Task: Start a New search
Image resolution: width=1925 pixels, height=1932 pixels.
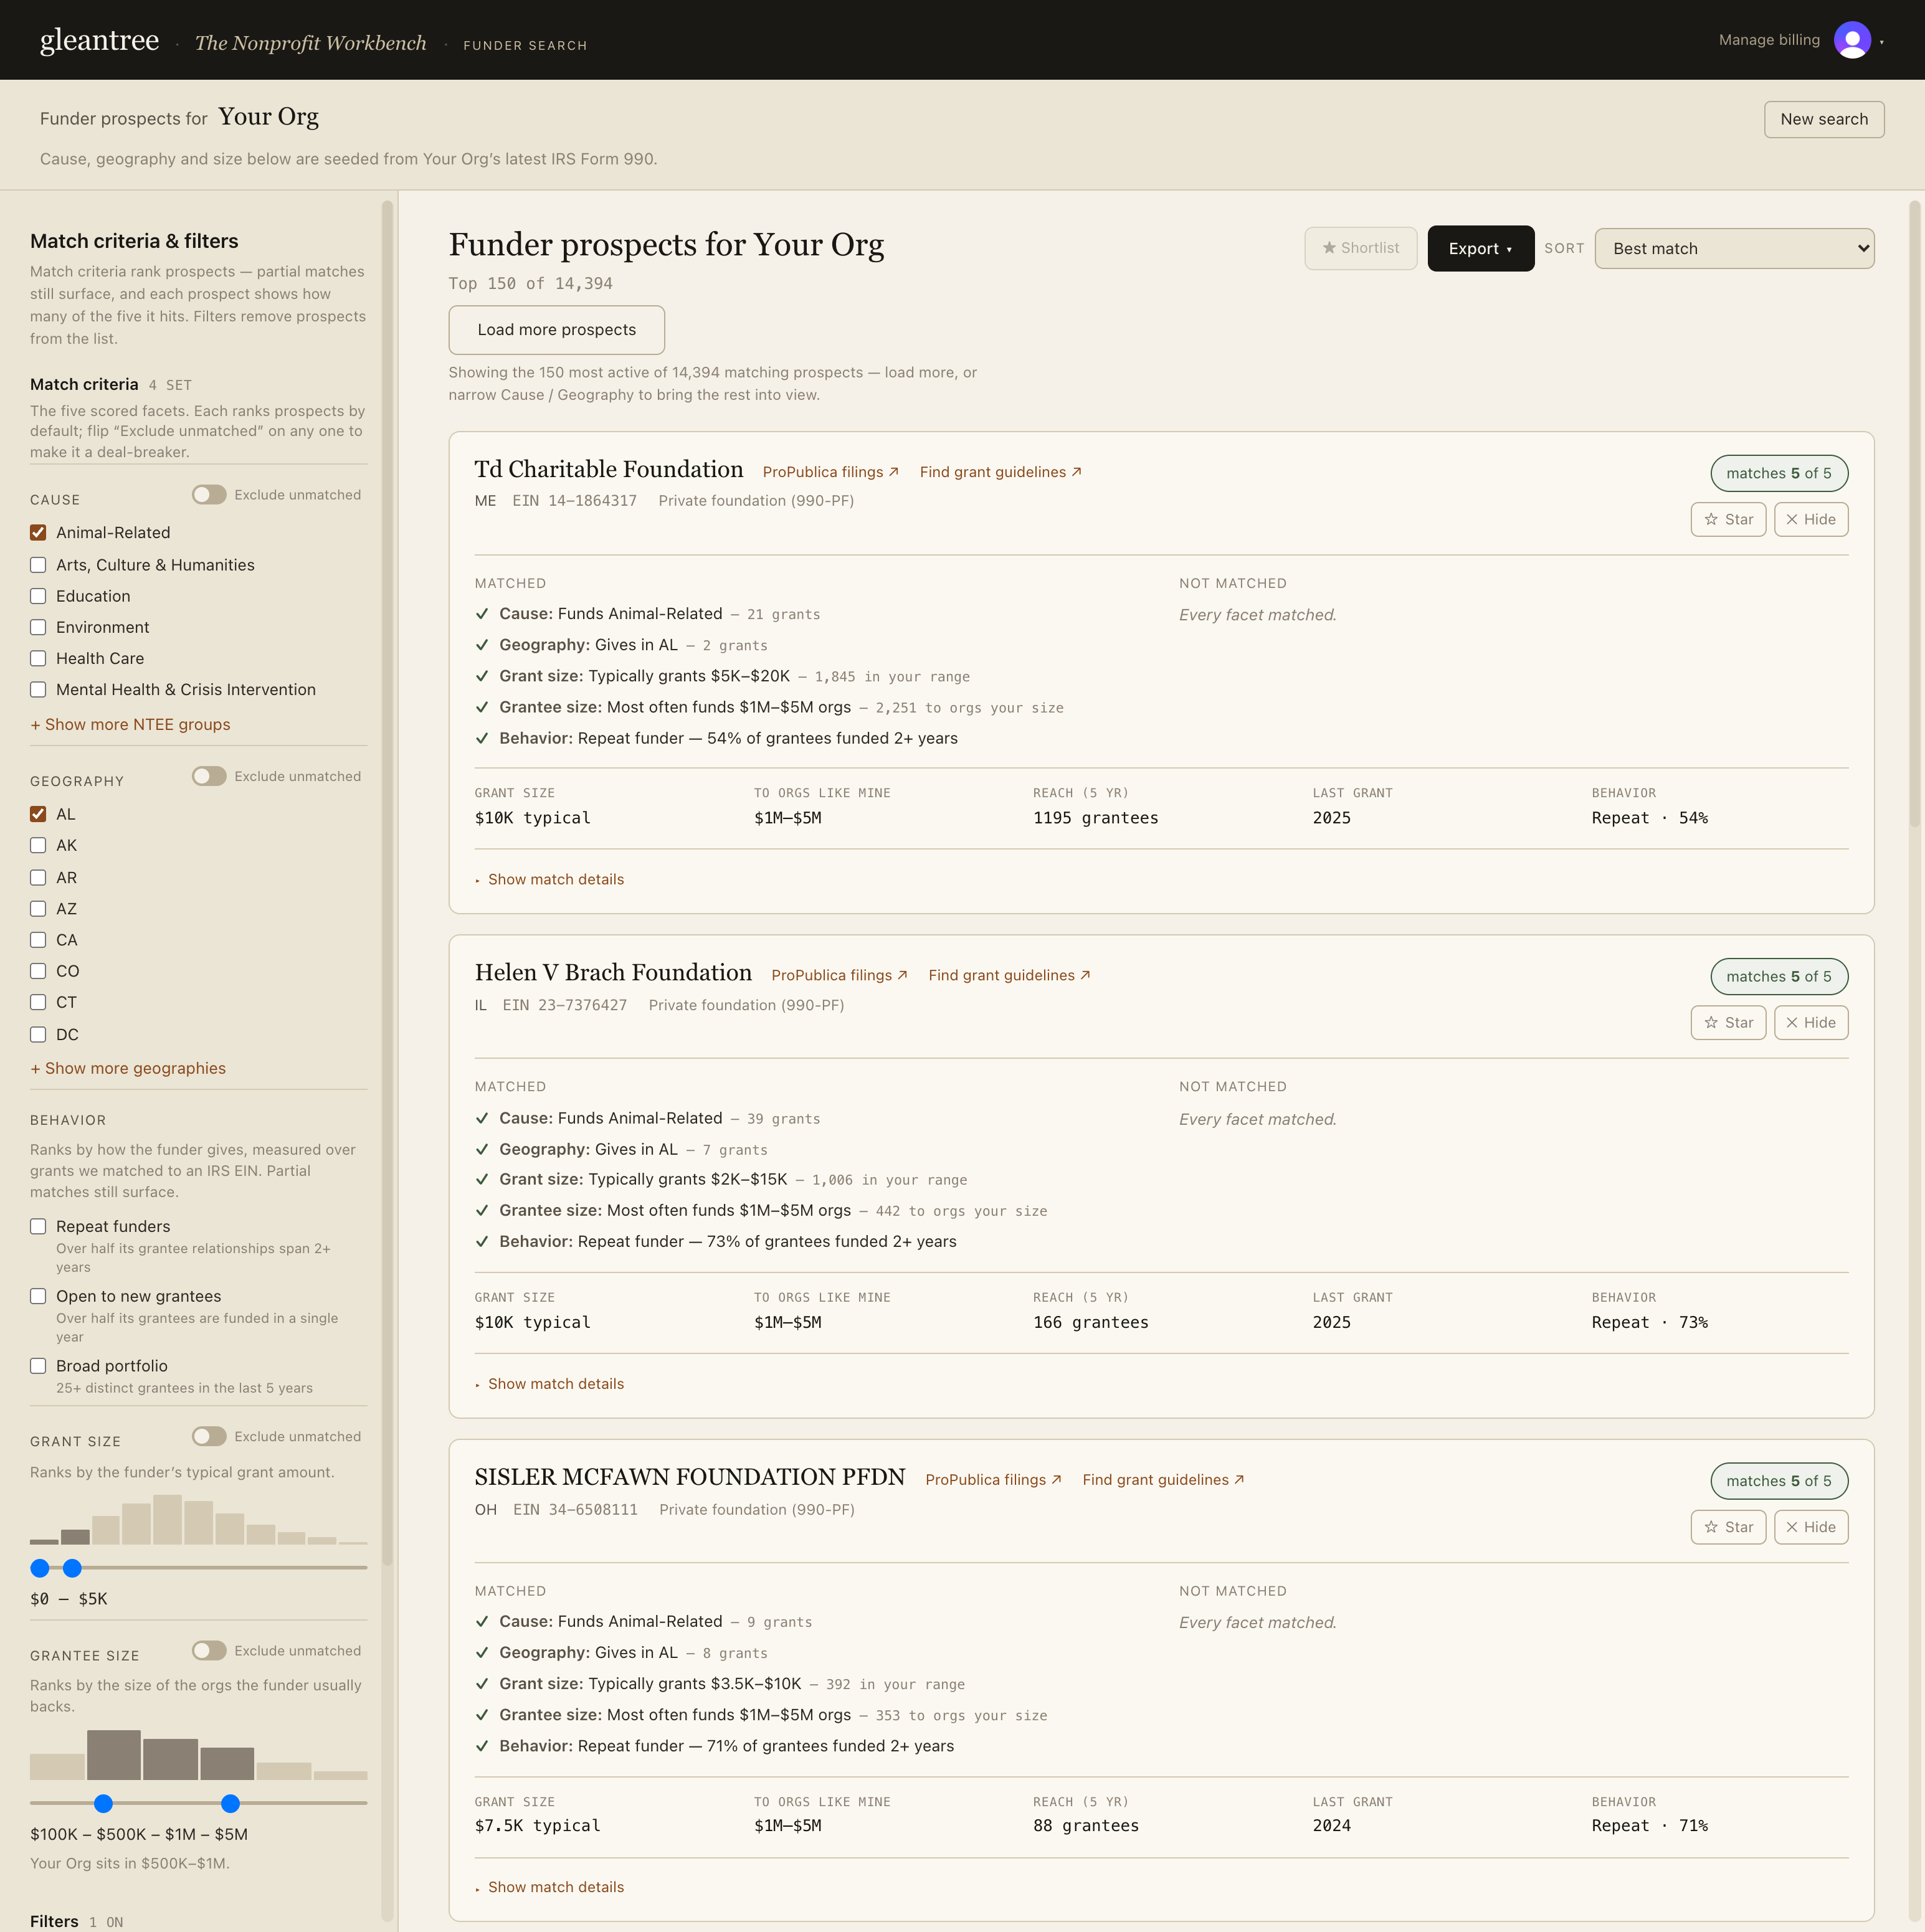Action: point(1823,119)
